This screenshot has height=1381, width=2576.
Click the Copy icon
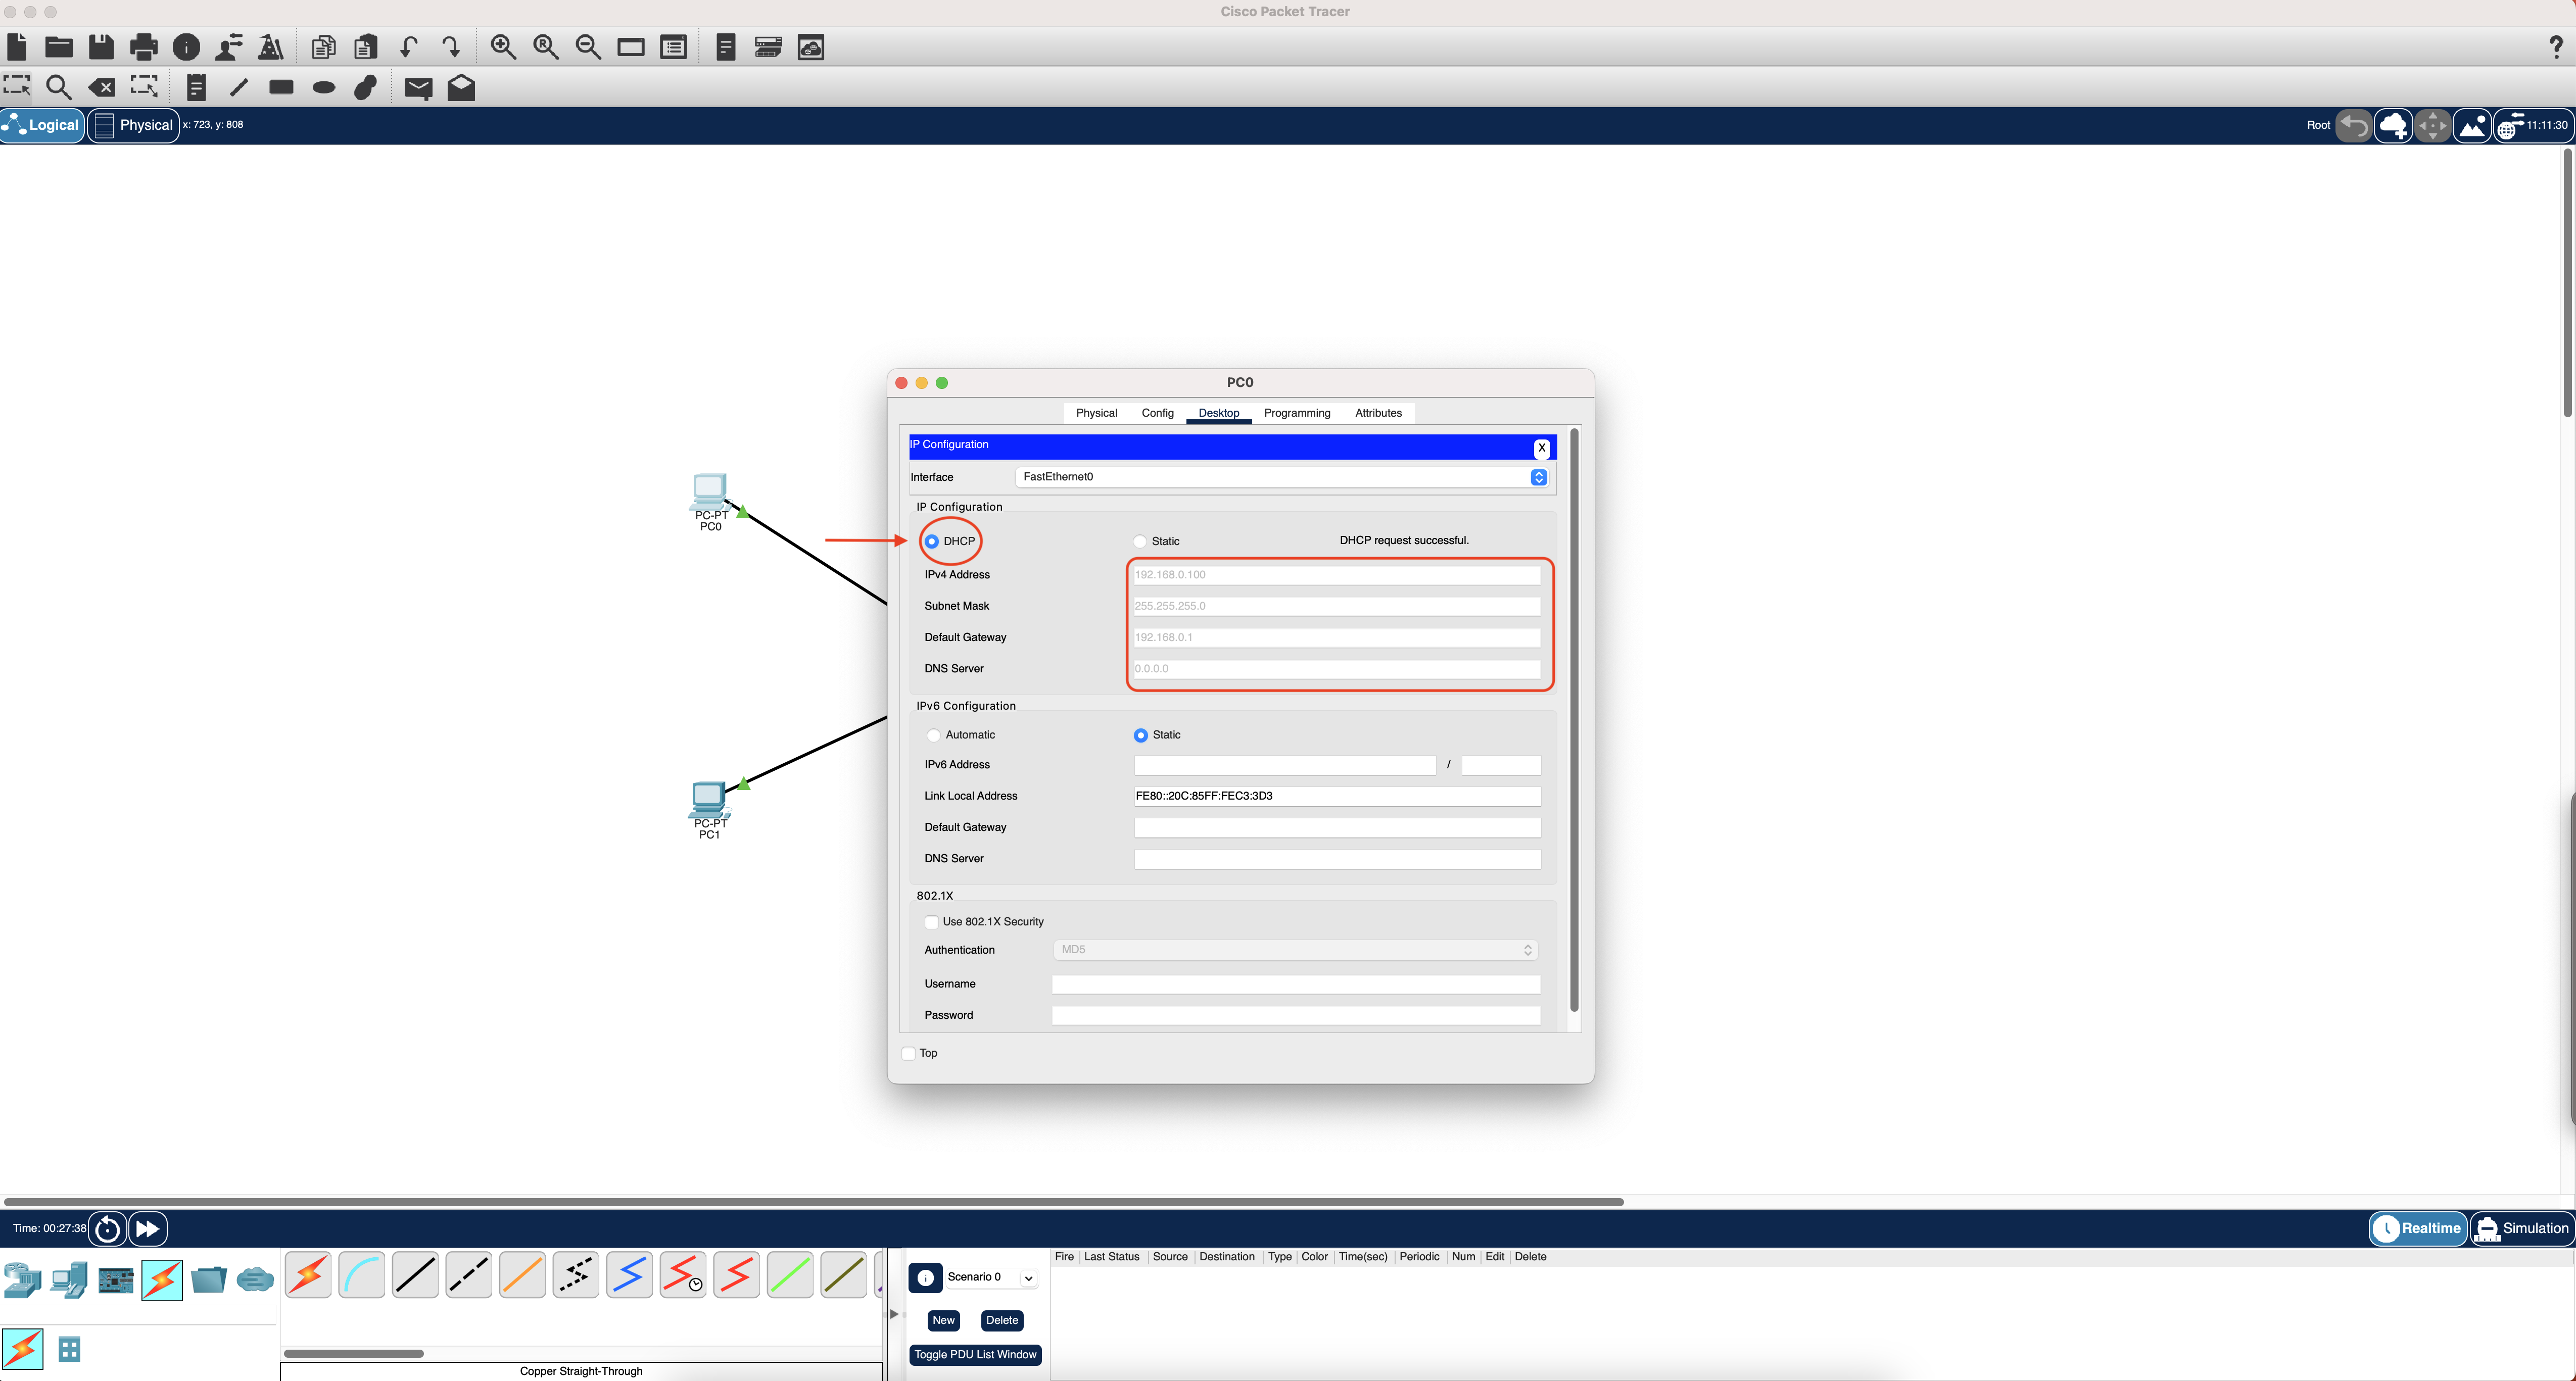click(x=323, y=47)
